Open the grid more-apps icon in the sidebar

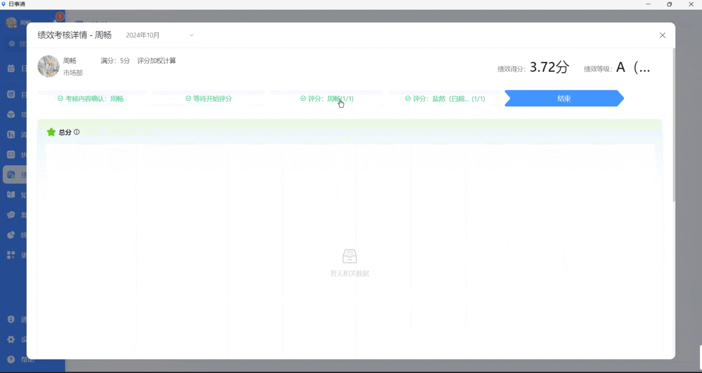(x=11, y=255)
